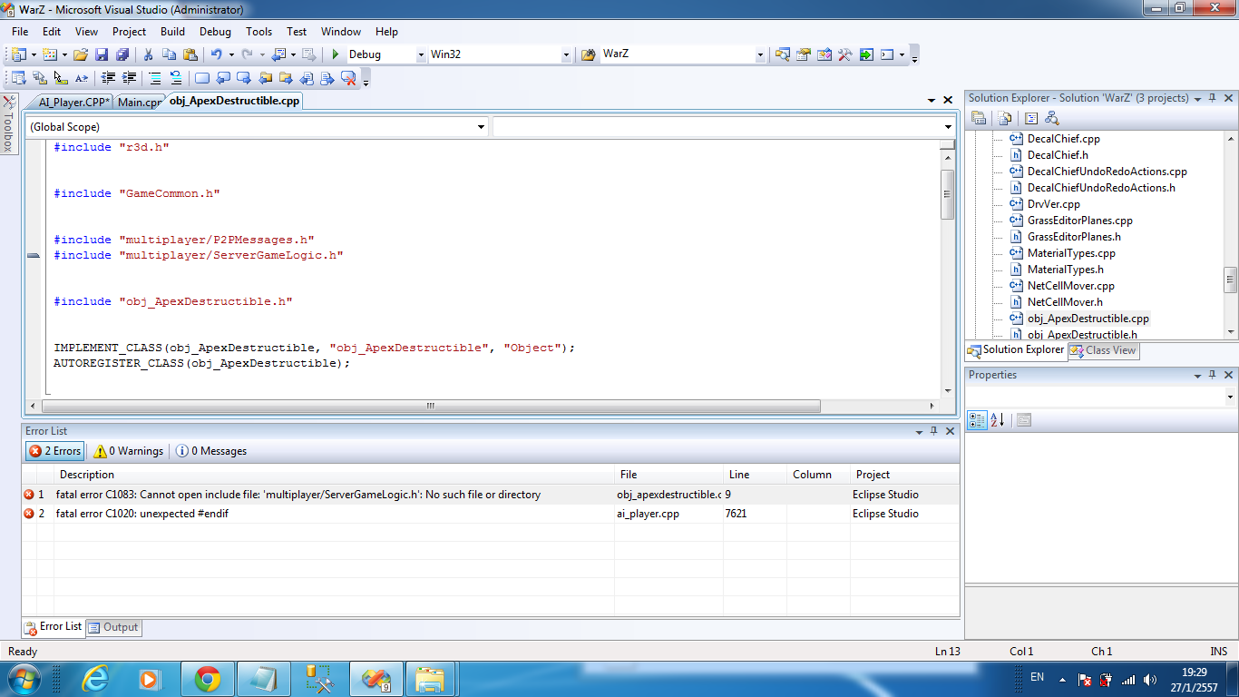Viewport: 1239px width, 697px height.
Task: Open the Win32 platform dropdown
Action: [566, 55]
